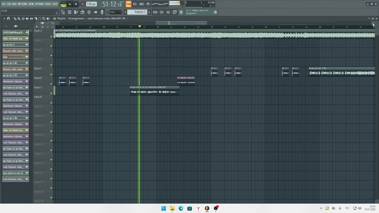The image size is (379, 213).
Task: Open the pattern list arrow left of Pattern 1
Action: [125, 12]
